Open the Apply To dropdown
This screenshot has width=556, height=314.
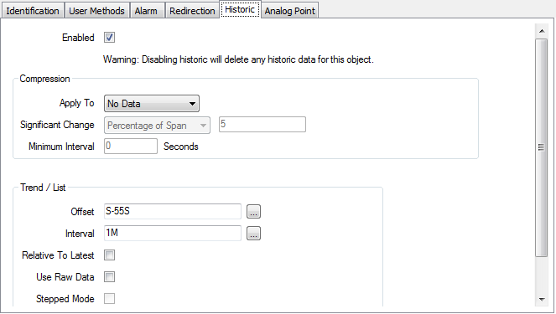pyautogui.click(x=152, y=103)
